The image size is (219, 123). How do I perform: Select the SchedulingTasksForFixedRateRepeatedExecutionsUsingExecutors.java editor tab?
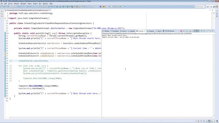point(27,10)
